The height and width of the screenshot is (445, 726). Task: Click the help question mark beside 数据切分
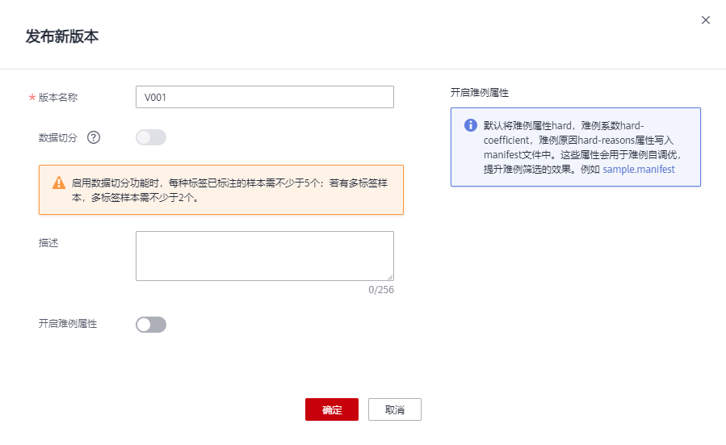coord(94,138)
